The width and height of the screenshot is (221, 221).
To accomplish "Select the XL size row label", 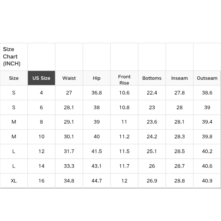I will (x=14, y=181).
